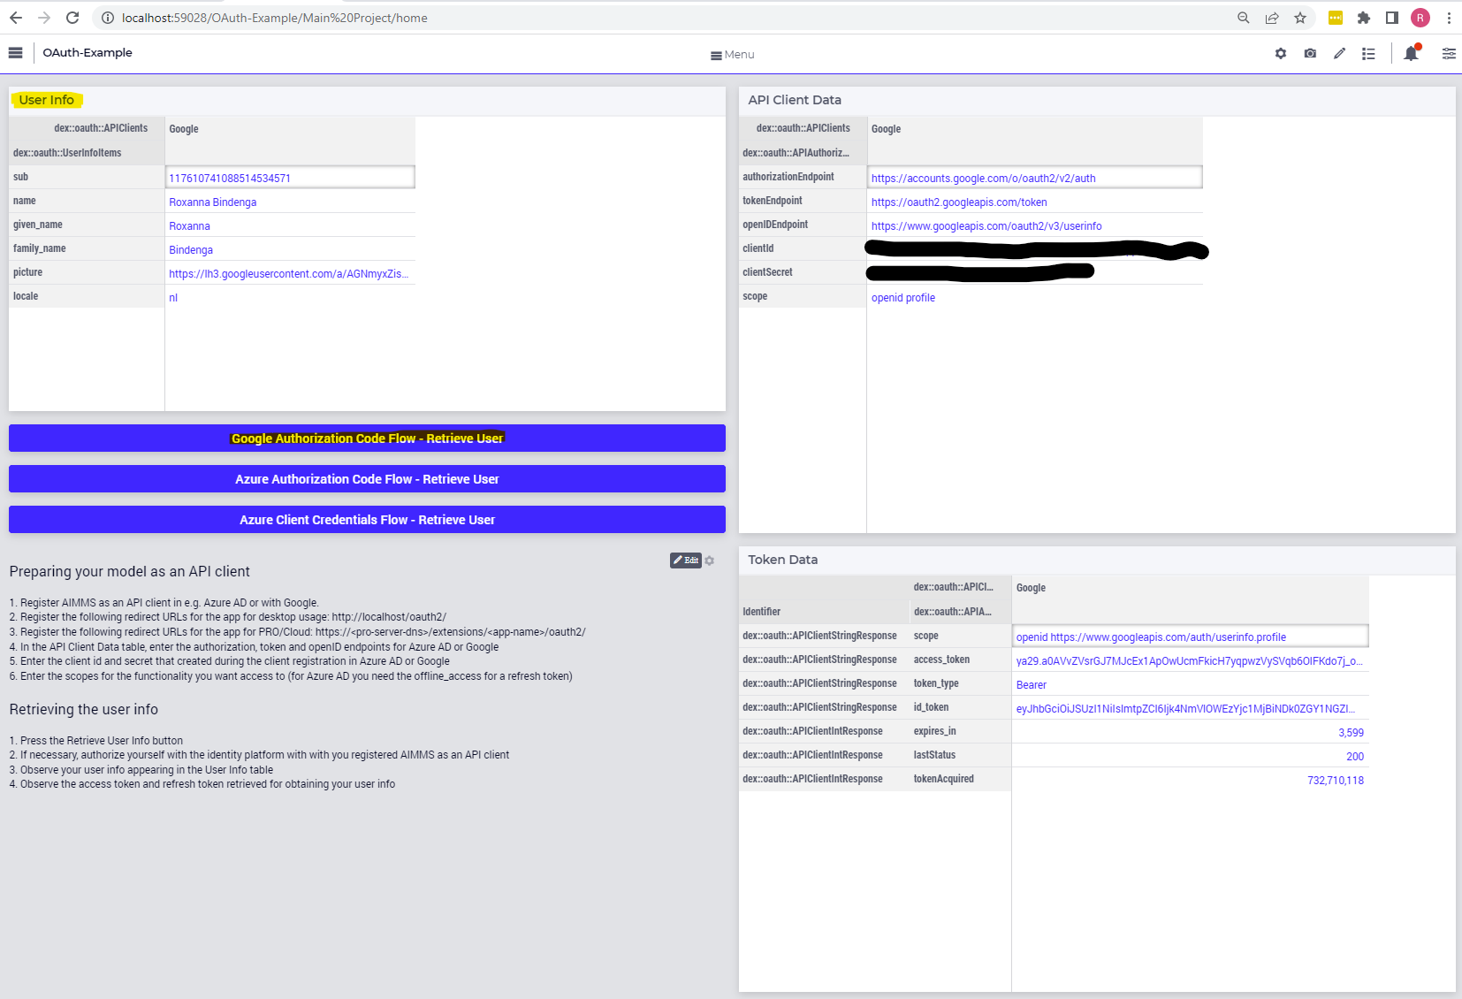Click Google column header in API Client Data

pos(886,129)
